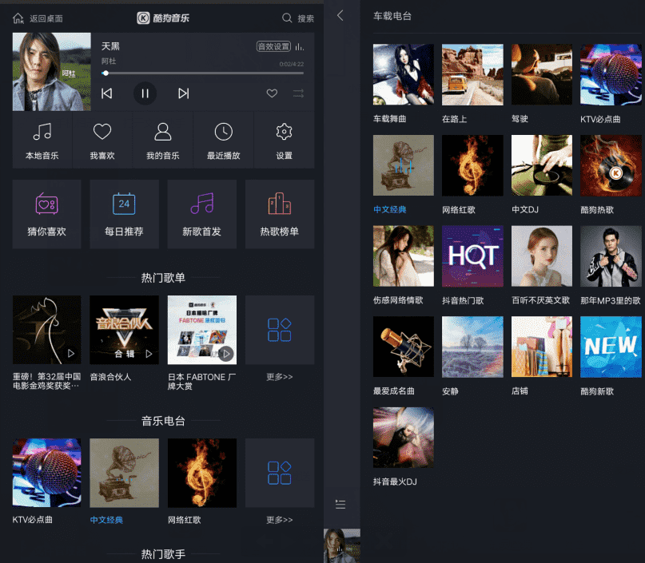Favorite the current song with heart icon
This screenshot has width=645, height=563.
[272, 93]
